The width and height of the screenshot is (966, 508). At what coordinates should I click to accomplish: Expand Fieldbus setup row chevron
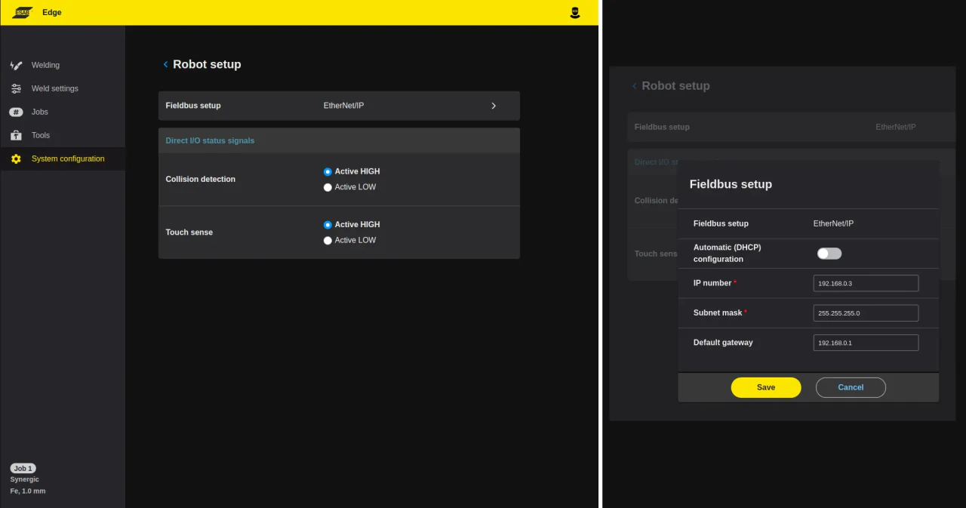[494, 106]
